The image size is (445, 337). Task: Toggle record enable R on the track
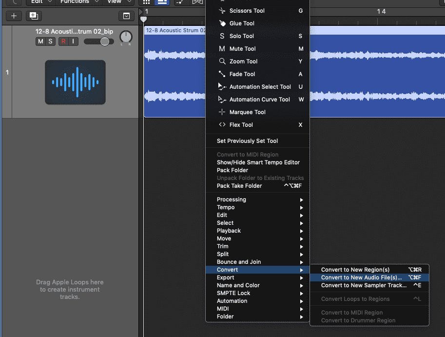tap(63, 41)
